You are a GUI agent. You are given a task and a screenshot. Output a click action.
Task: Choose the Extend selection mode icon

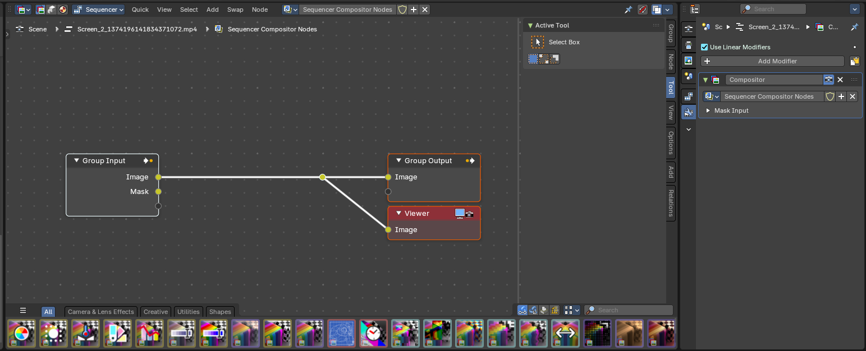pos(544,58)
